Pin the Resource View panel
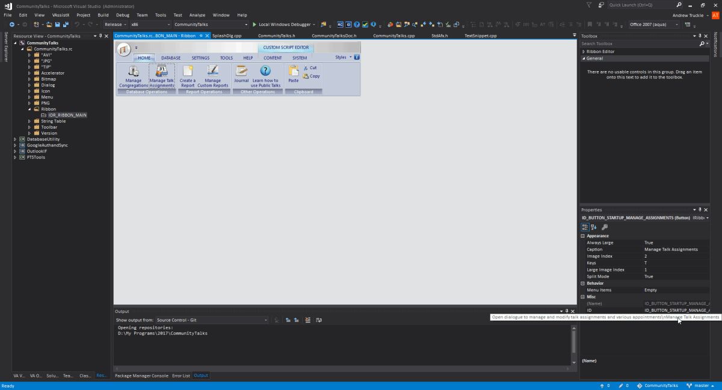 click(100, 36)
